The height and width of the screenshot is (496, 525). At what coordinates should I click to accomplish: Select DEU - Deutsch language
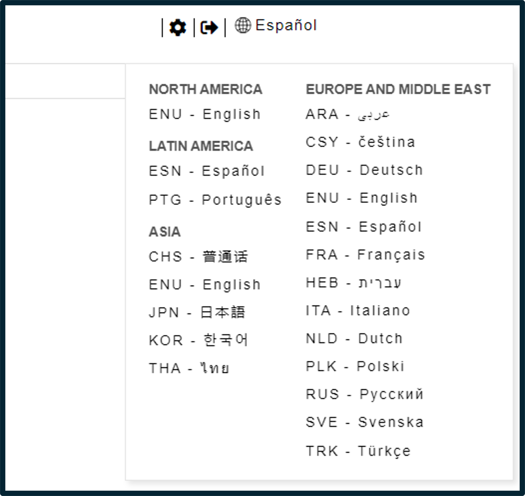click(x=365, y=170)
